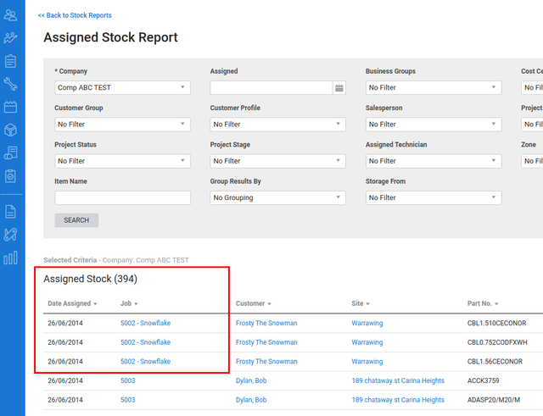This screenshot has width=543, height=416.
Task: Open the People icon in sidebar
Action: [x=10, y=15]
